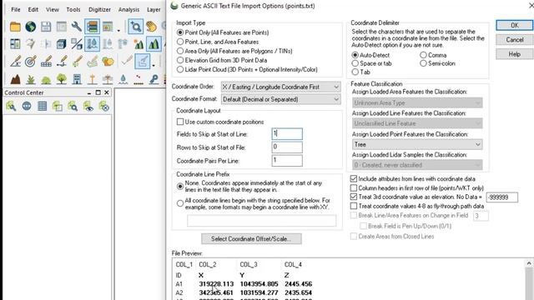Click the OK button
The width and height of the screenshot is (534, 300).
coord(515,26)
